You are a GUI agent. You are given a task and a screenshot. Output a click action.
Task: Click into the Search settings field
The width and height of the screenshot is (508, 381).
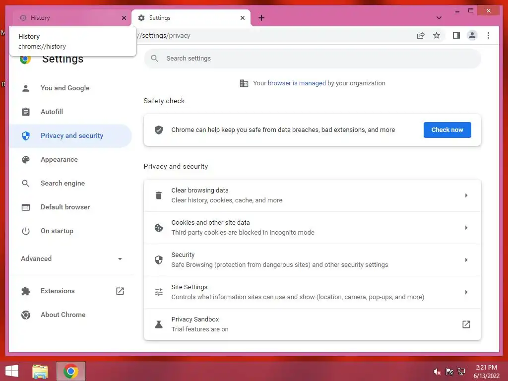[313, 59]
